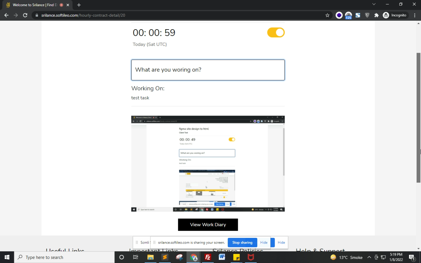This screenshot has width=421, height=263.
Task: Open Chrome's three-dot menu
Action: (x=415, y=15)
